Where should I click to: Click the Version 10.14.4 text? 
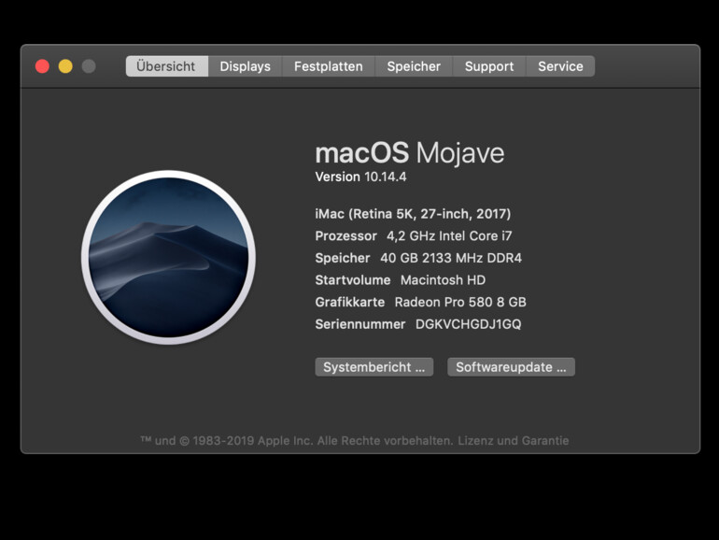click(x=360, y=177)
